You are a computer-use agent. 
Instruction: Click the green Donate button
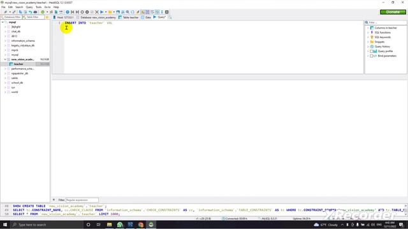point(393,12)
